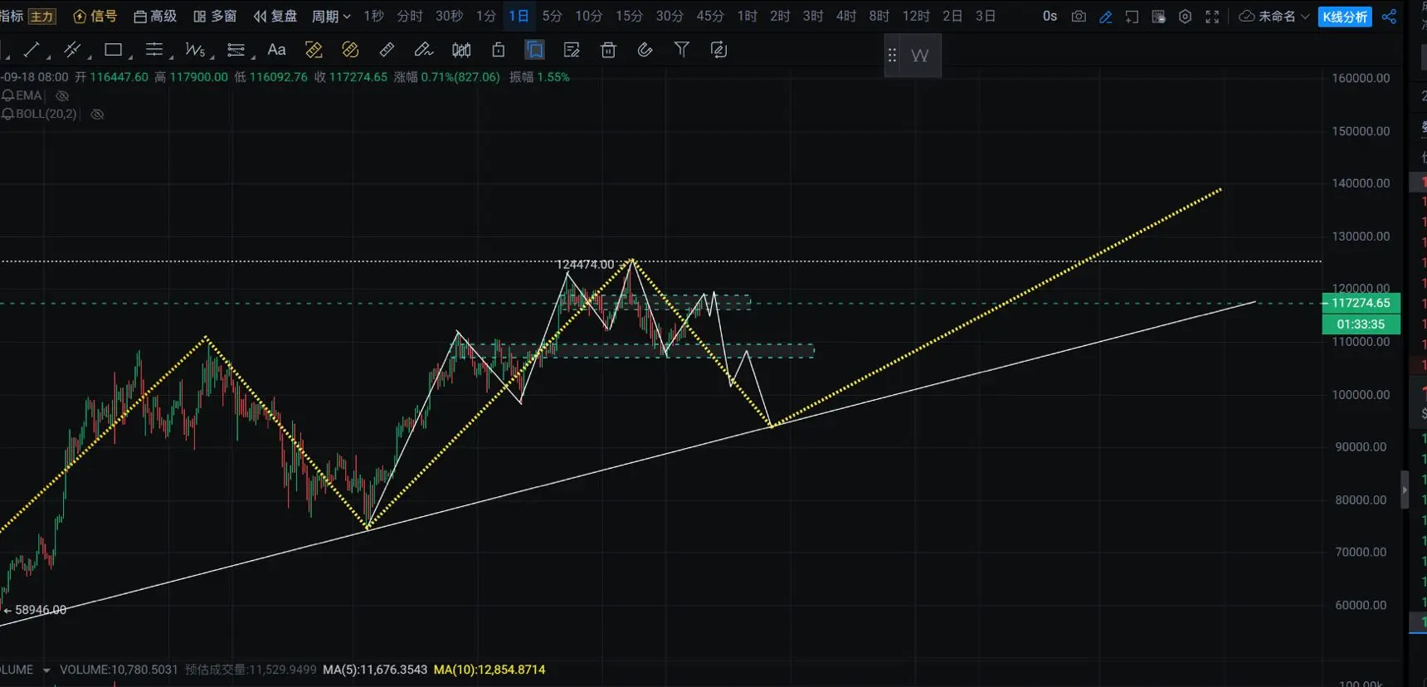The width and height of the screenshot is (1427, 687).
Task: Share the chart via the share icon
Action: [1389, 17]
